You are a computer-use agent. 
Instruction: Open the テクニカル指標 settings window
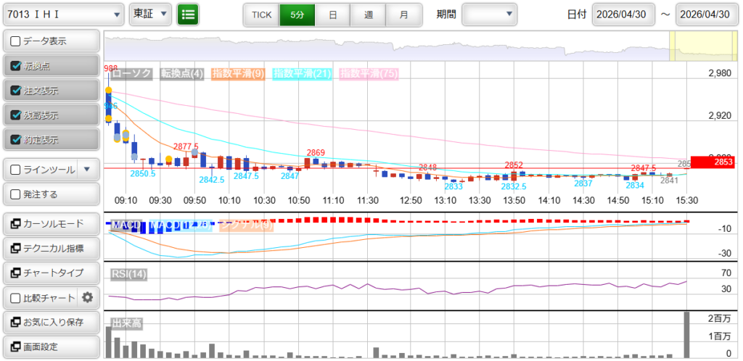click(51, 249)
